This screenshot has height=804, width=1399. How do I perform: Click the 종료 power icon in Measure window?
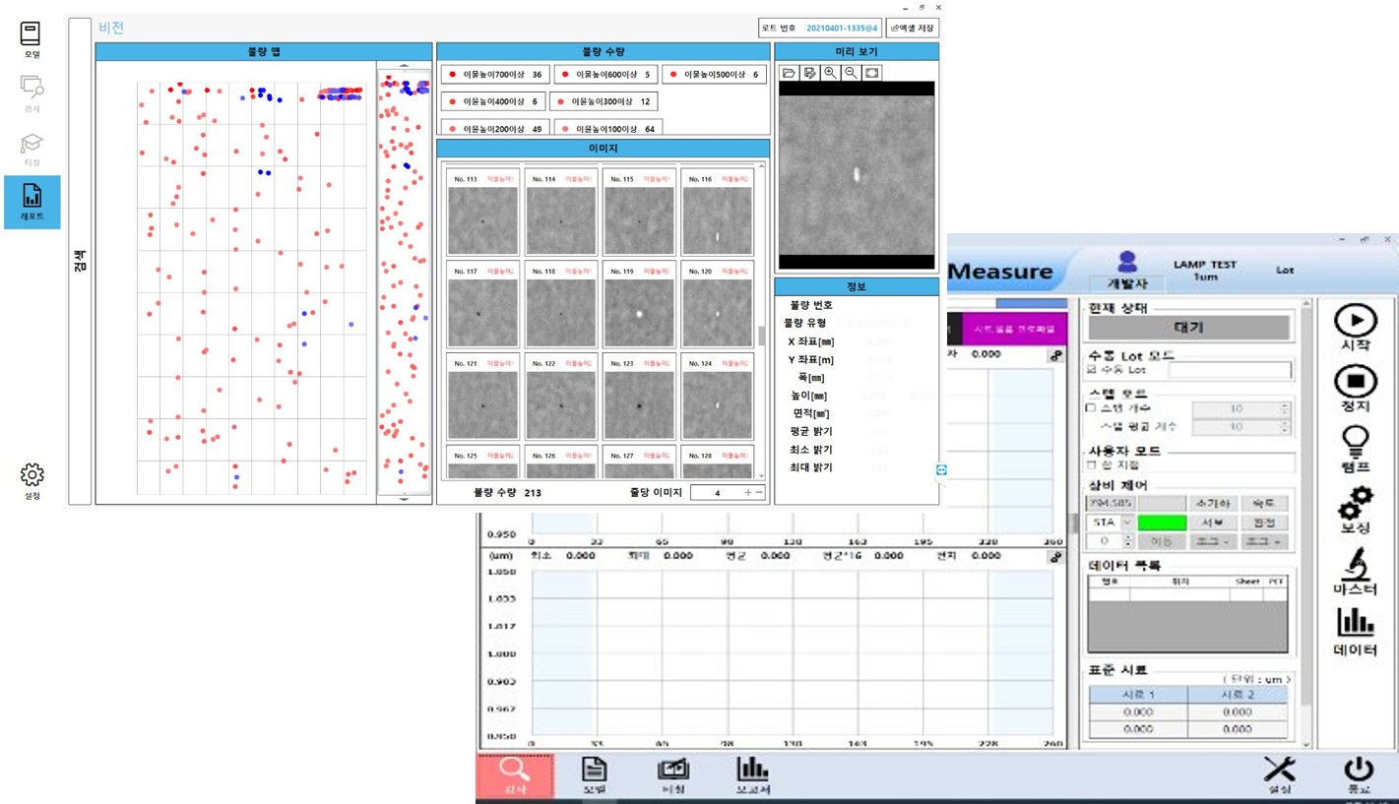tap(1359, 775)
